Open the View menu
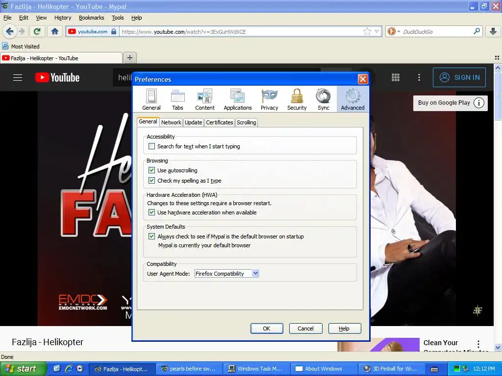The image size is (502, 376). coord(41,18)
